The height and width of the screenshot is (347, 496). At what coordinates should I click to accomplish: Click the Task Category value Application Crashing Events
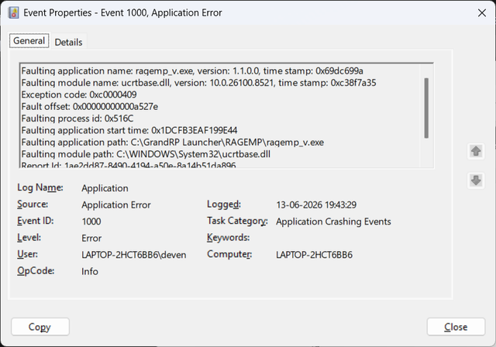[x=333, y=222]
